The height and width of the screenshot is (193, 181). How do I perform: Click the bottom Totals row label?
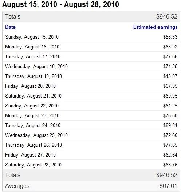(13, 175)
